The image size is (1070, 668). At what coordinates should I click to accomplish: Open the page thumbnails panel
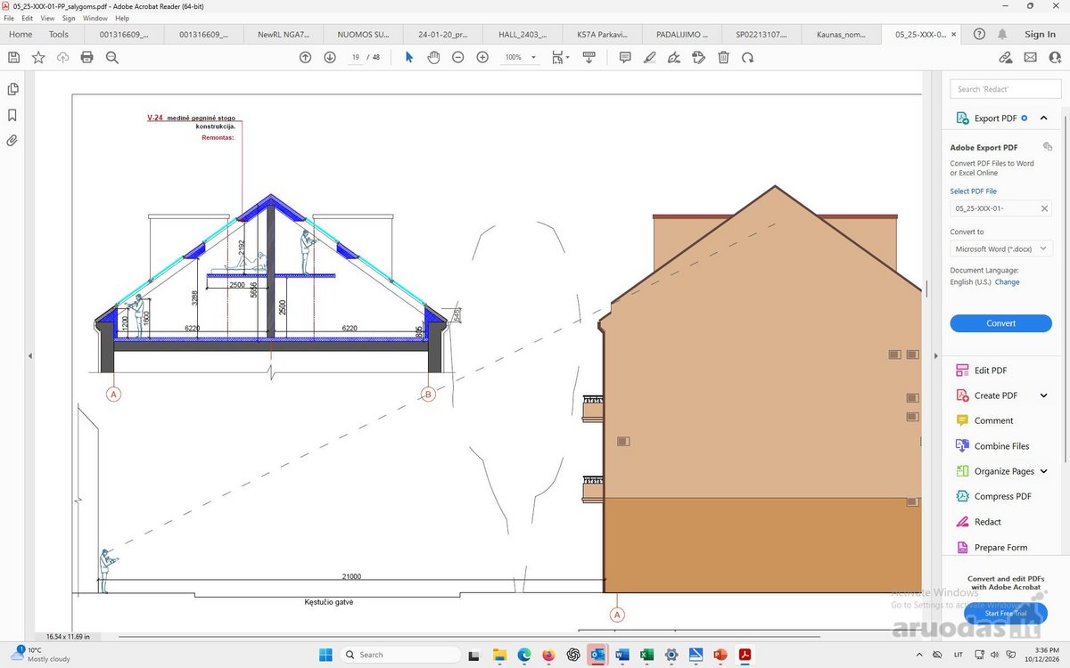12,89
